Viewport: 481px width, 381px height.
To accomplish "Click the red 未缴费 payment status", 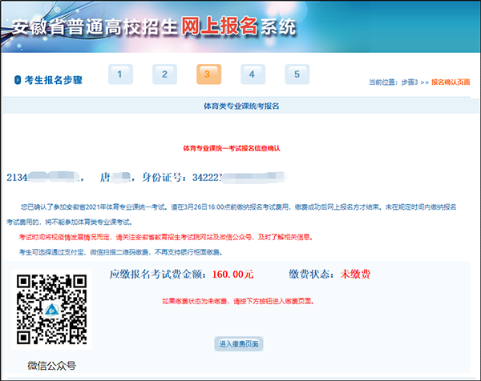I will (x=354, y=275).
